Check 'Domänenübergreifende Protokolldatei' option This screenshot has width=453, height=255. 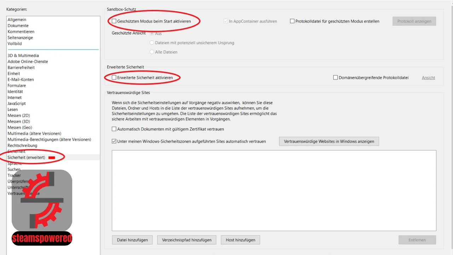[336, 78]
